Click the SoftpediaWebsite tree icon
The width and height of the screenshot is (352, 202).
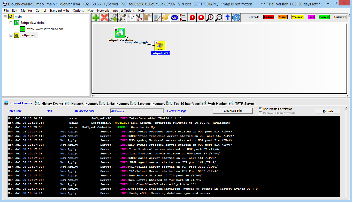click(17, 23)
